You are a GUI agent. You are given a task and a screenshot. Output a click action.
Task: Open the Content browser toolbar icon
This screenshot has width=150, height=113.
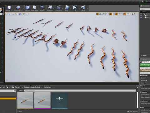pos(27,8)
